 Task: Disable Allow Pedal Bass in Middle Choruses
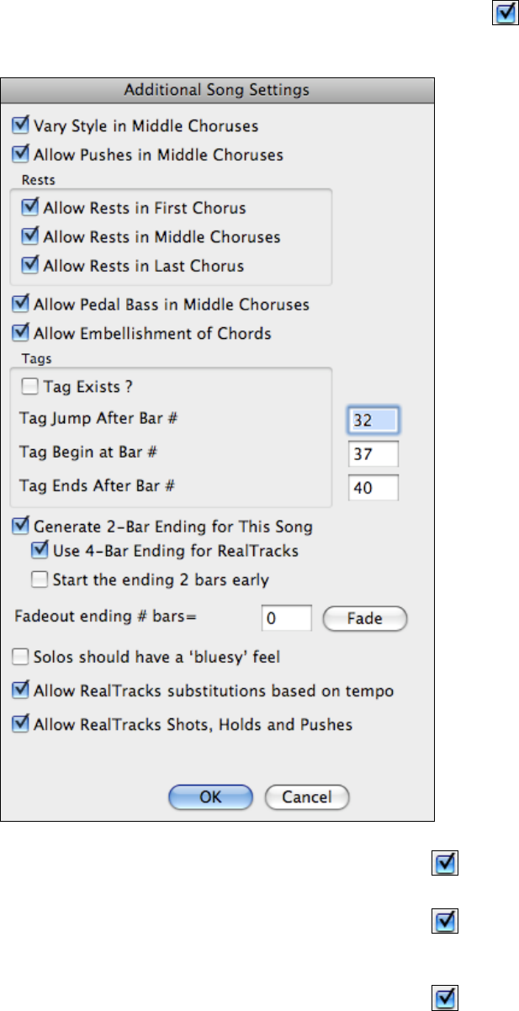click(20, 304)
